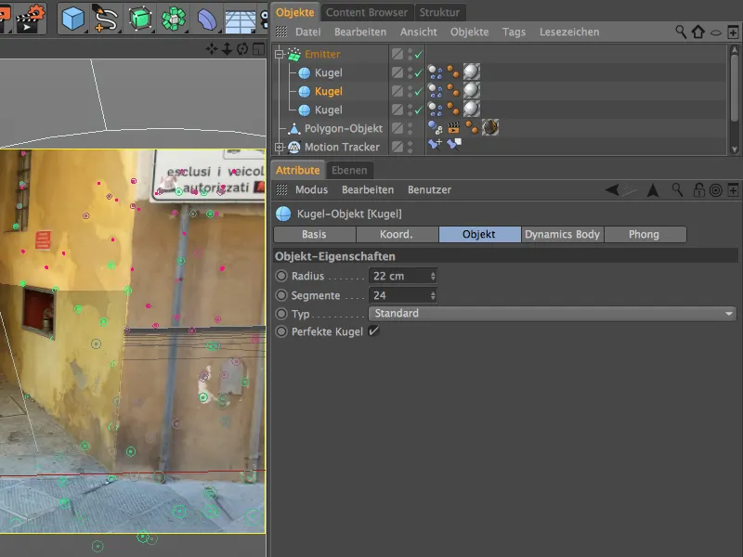Open the Dynamics Body attribute tab
Viewport: 743px width, 557px height.
[562, 234]
